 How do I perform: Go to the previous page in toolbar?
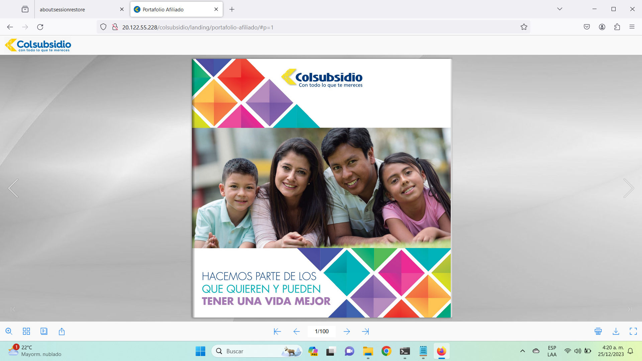pos(296,331)
